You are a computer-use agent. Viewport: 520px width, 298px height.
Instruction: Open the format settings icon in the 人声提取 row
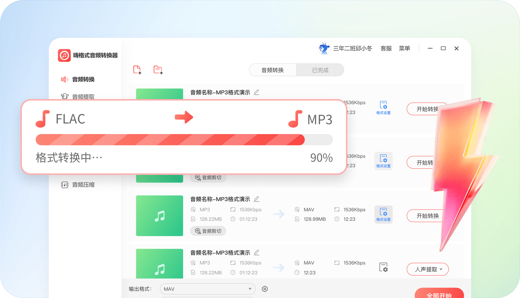click(383, 267)
